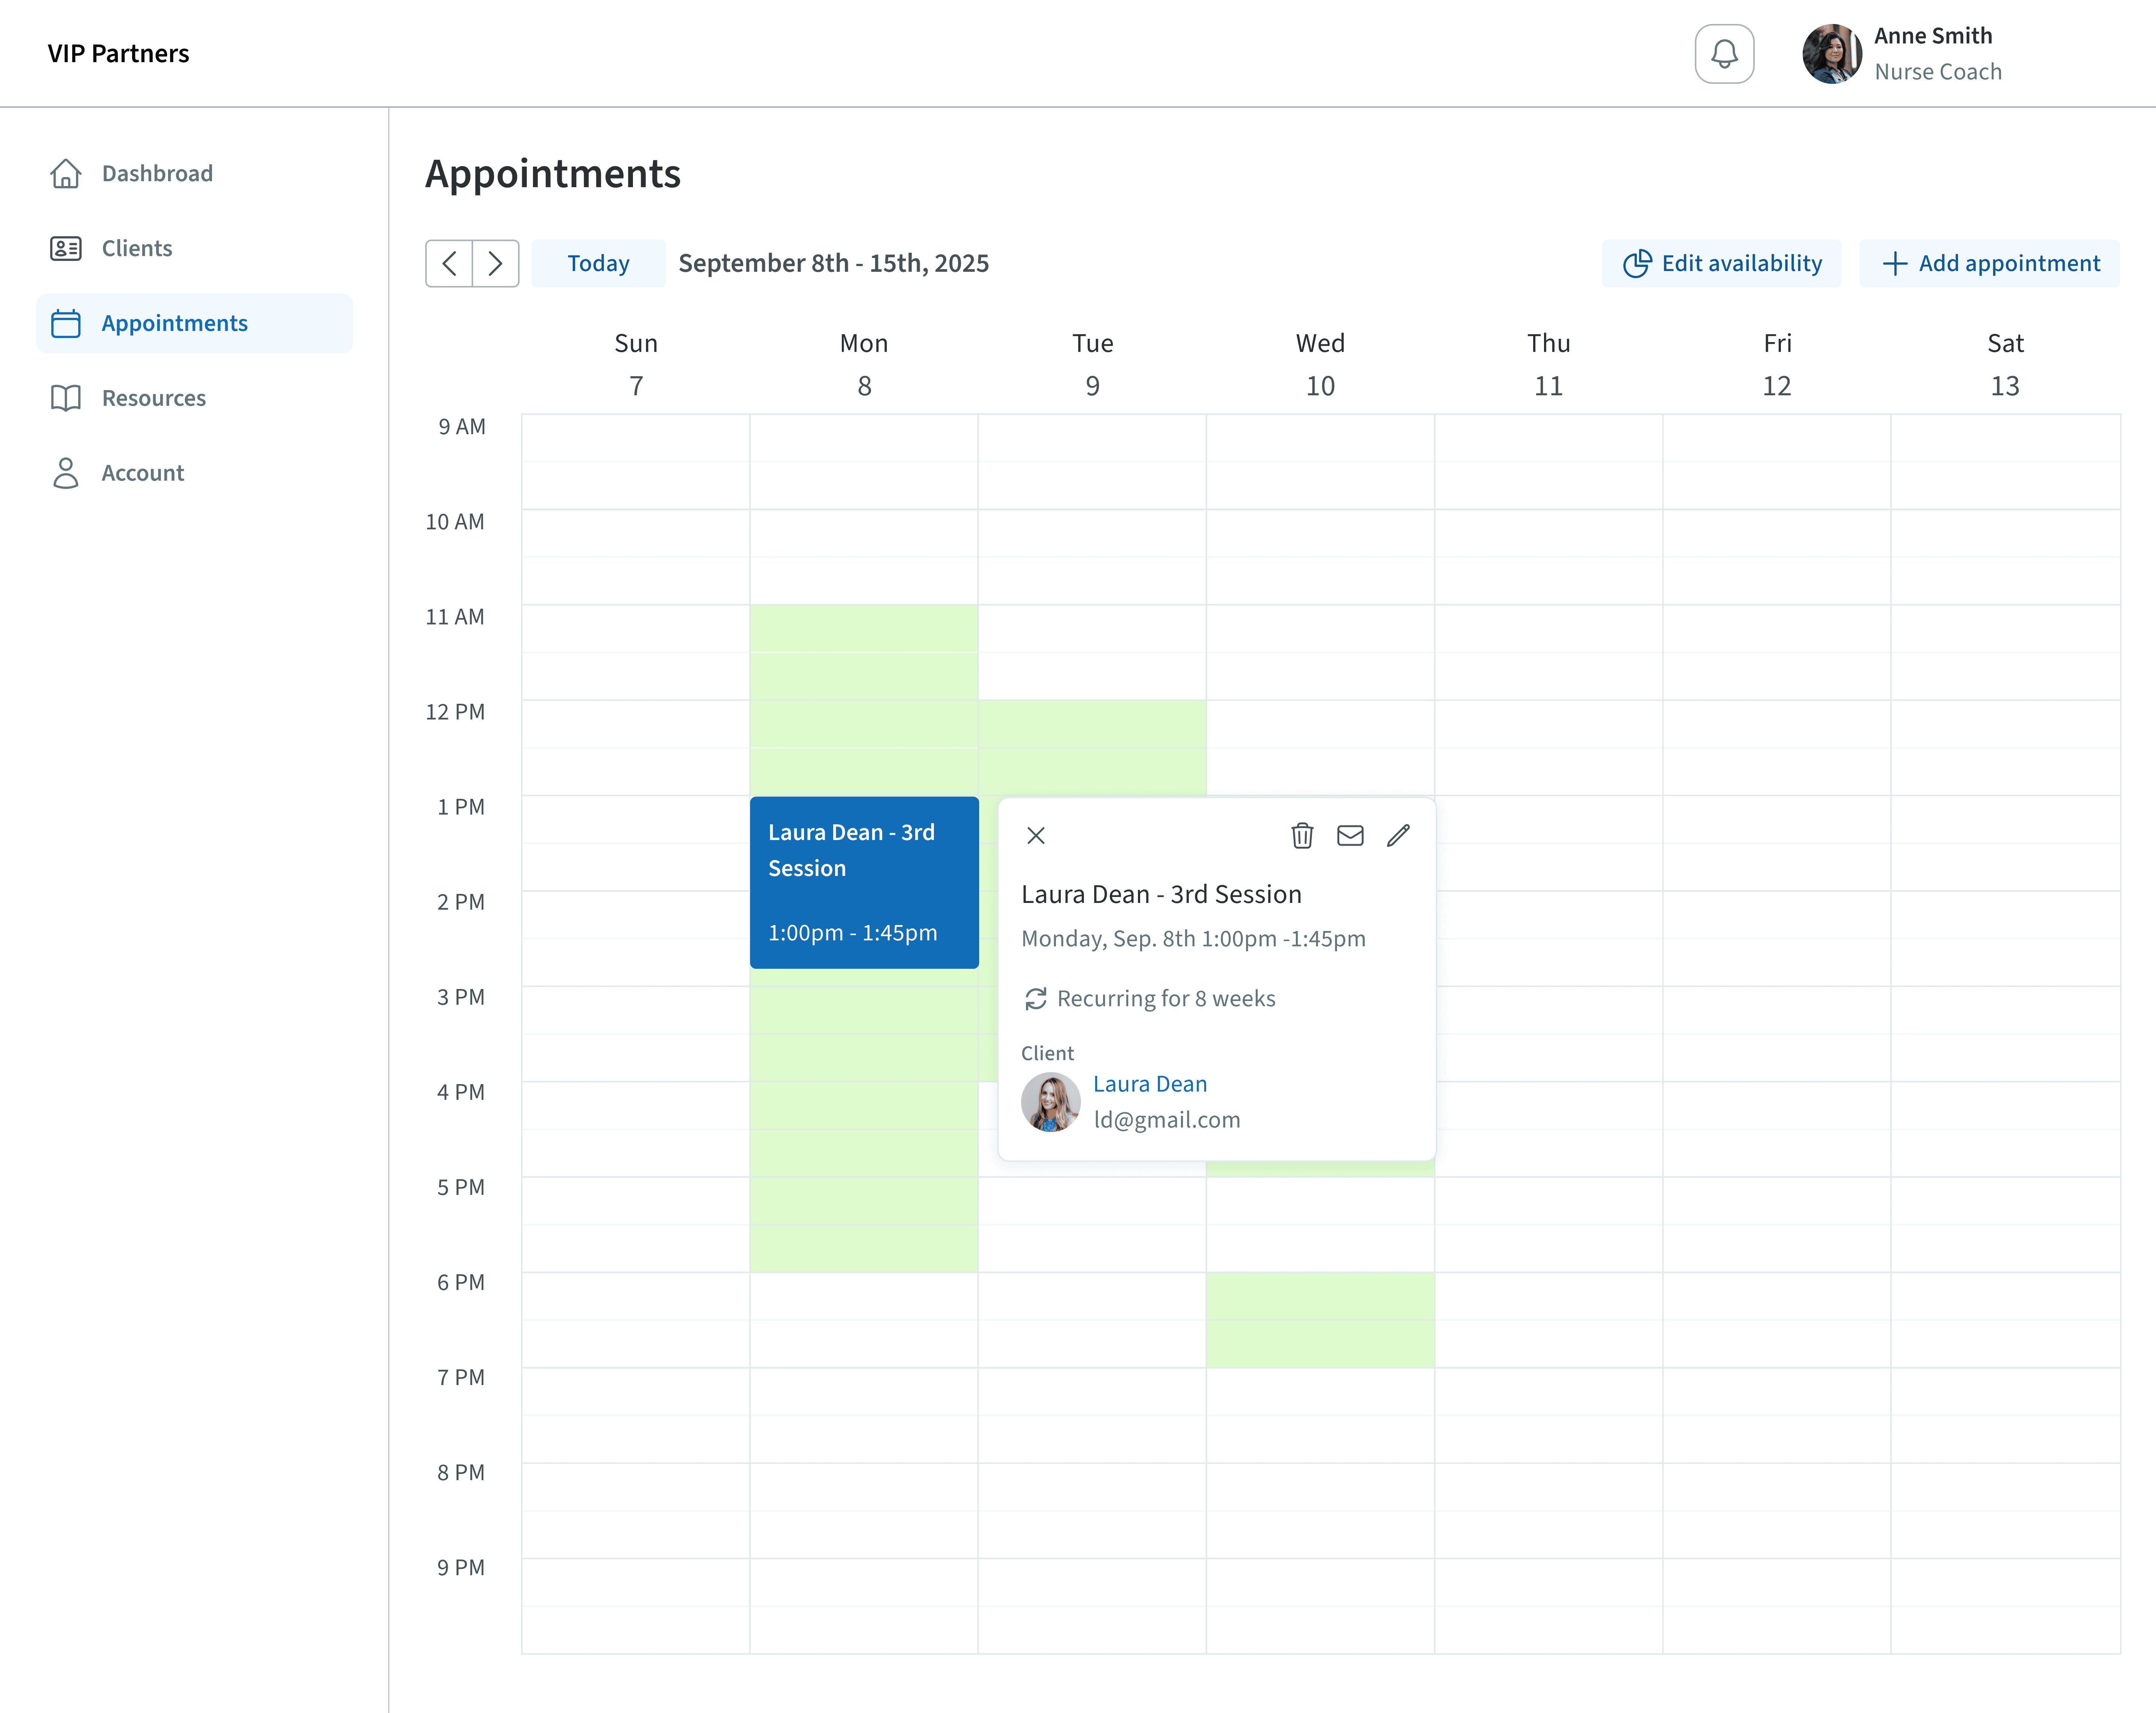The image size is (2156, 1713).
Task: Open Clients page in sidebar
Action: (137, 248)
